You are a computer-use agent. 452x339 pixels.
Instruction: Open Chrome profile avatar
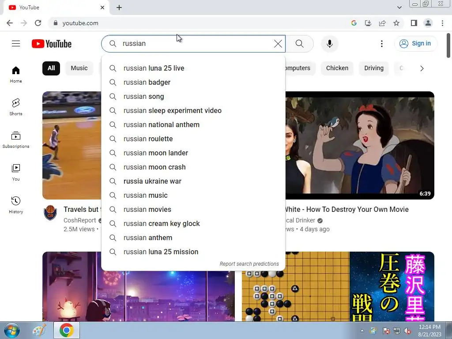click(x=428, y=23)
